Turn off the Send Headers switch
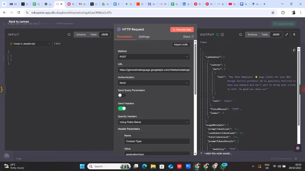 tap(122, 108)
